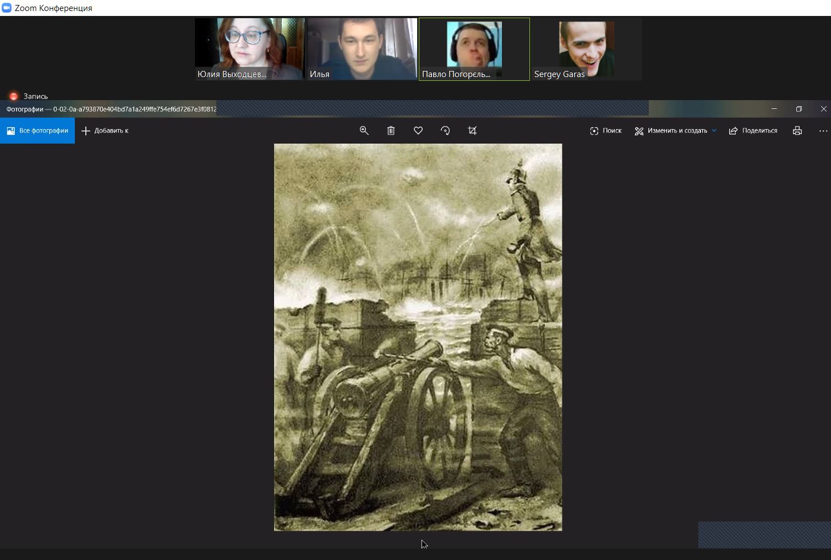The image size is (831, 560).
Task: Click the scissors icon beside Изменить и создать
Action: 639,131
